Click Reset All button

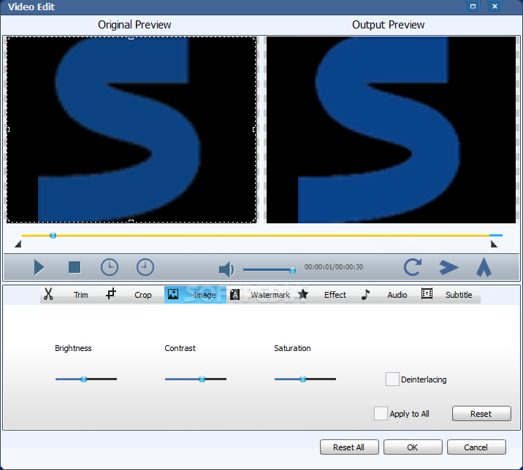point(349,447)
